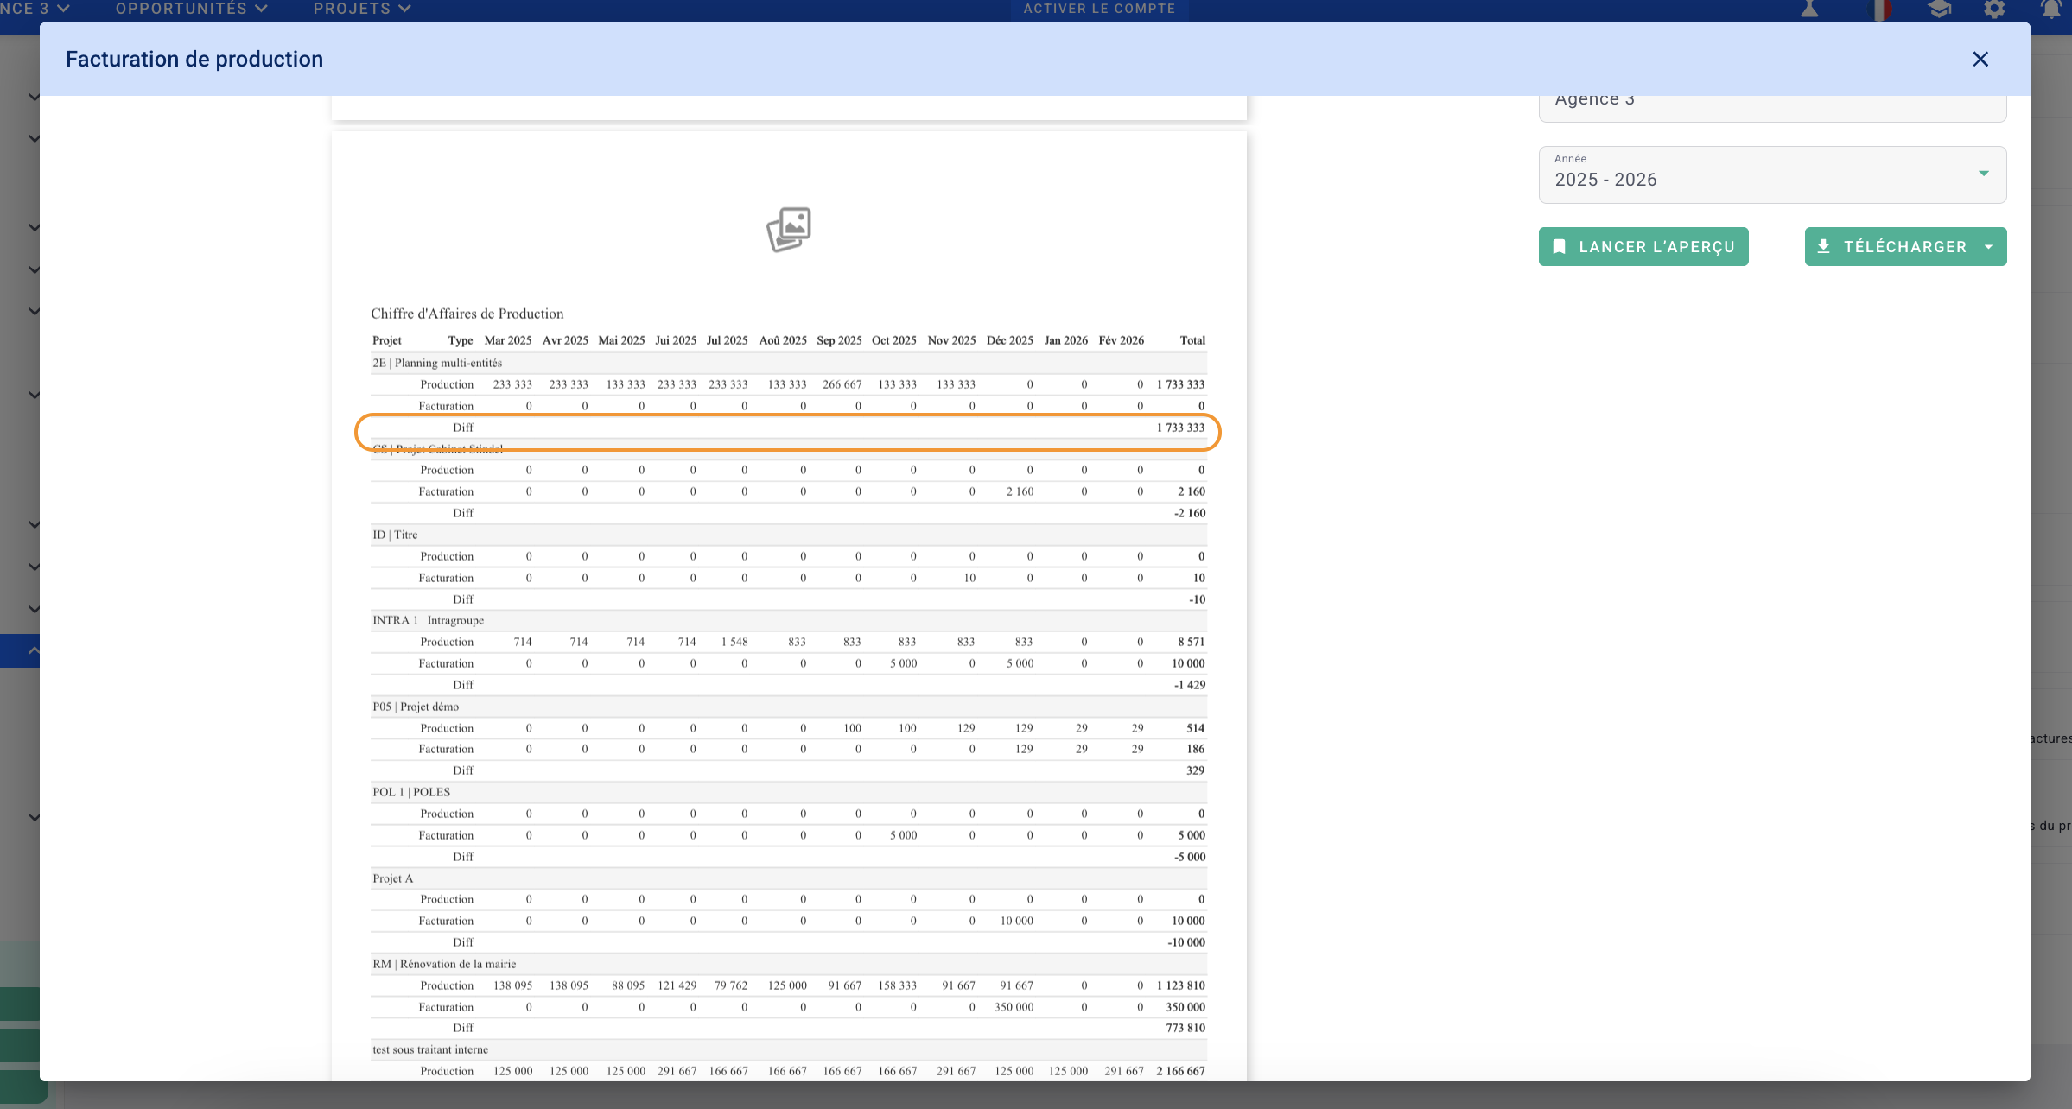Click the Activer le compte button
2072x1109 pixels.
point(1099,9)
